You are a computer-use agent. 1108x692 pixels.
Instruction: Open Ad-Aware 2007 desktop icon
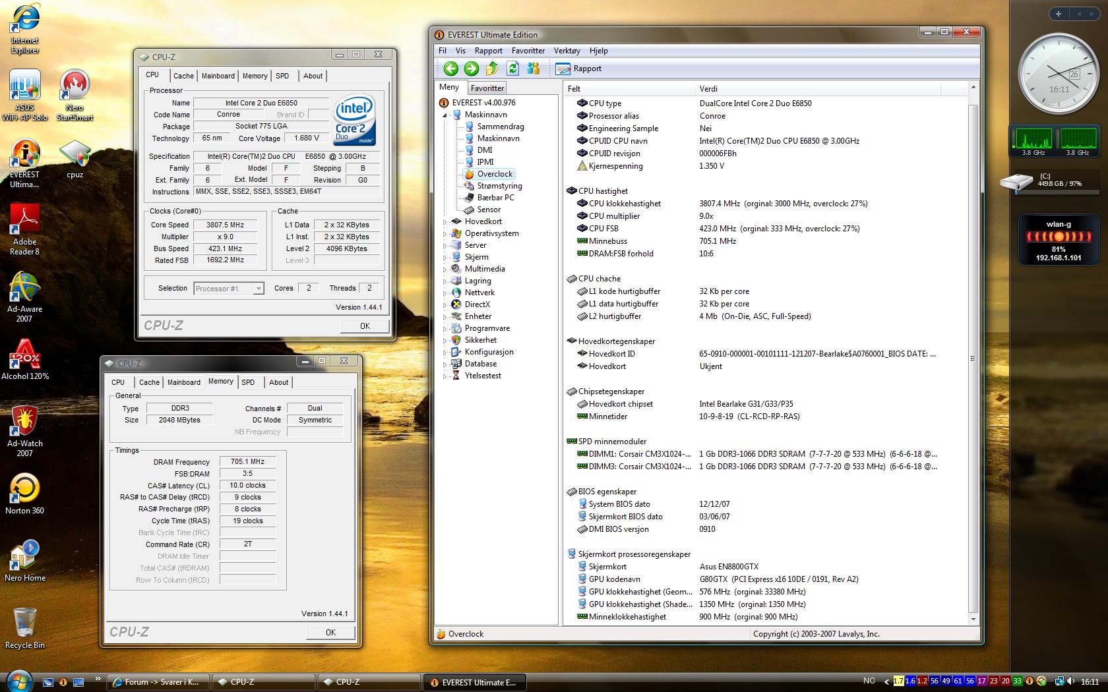coord(24,297)
